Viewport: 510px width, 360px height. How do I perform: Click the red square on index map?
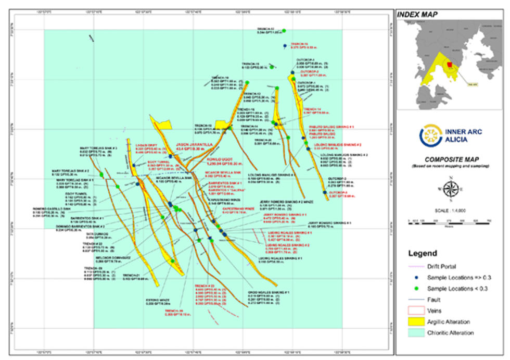pyautogui.click(x=448, y=65)
